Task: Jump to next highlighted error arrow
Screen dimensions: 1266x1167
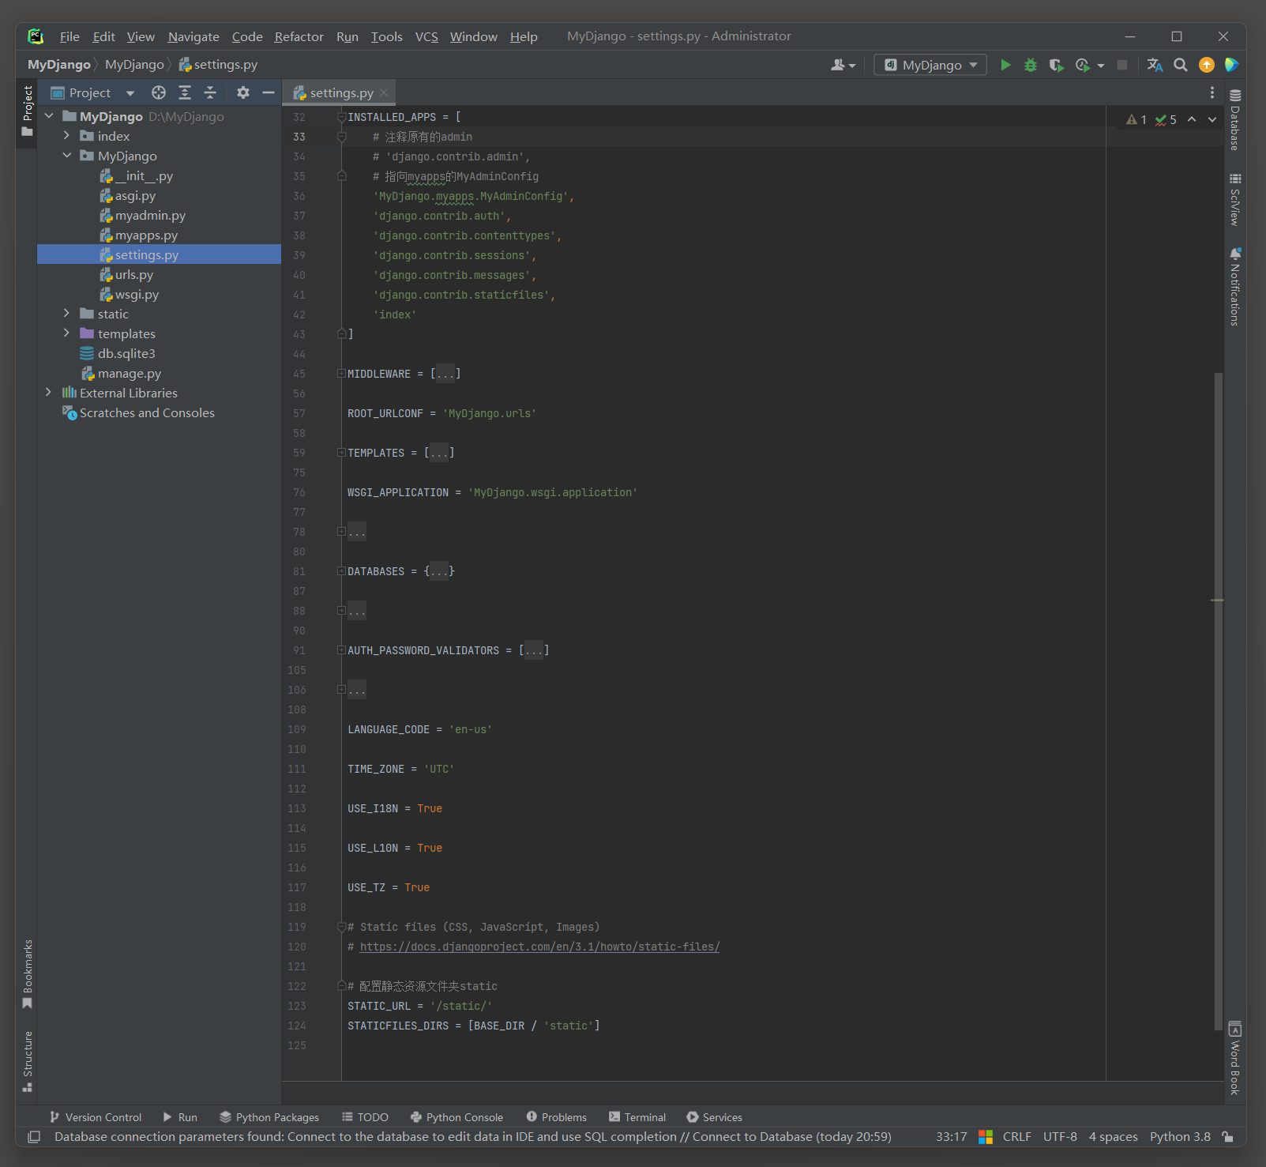Action: [x=1212, y=119]
